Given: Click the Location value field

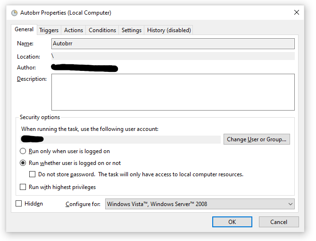Looking at the screenshot, I should [x=173, y=56].
